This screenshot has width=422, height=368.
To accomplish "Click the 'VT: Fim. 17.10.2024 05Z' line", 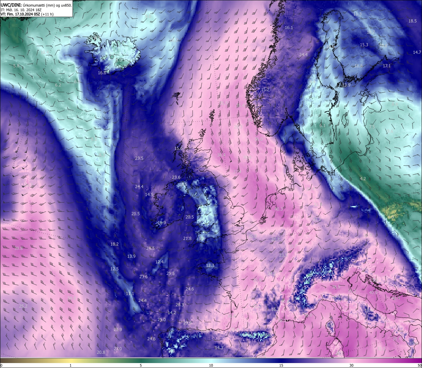I will click(x=20, y=15).
